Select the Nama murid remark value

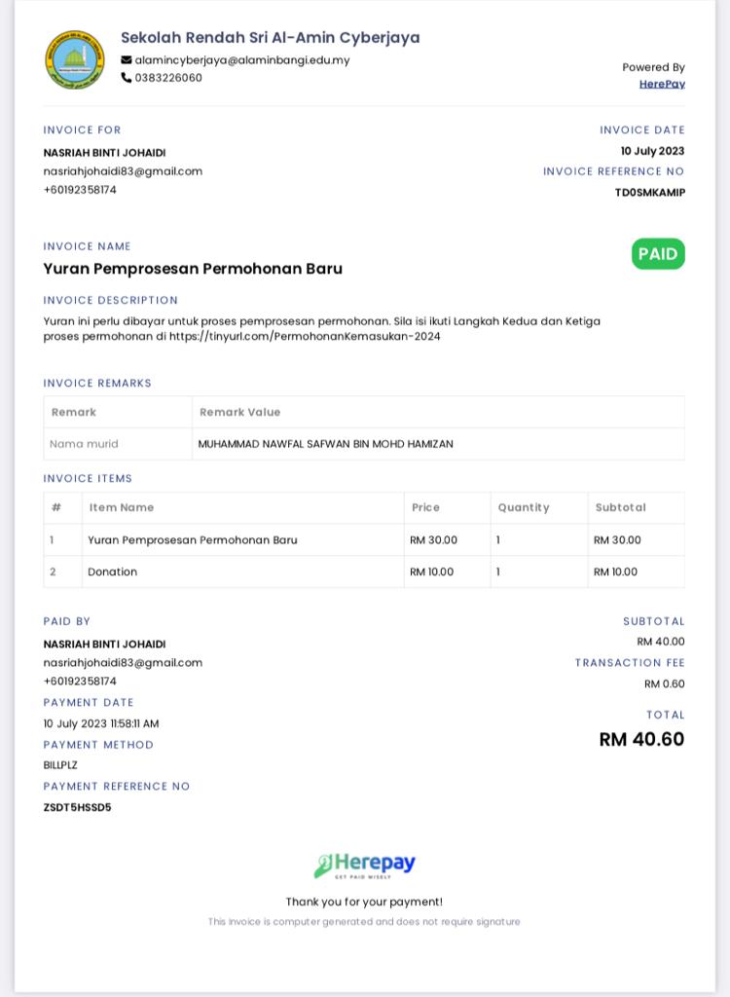325,444
